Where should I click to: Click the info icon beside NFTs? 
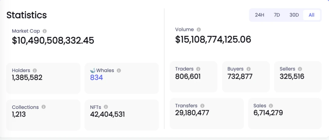click(106, 107)
